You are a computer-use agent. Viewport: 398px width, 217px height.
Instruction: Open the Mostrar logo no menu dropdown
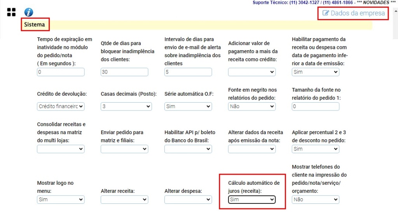pos(61,199)
